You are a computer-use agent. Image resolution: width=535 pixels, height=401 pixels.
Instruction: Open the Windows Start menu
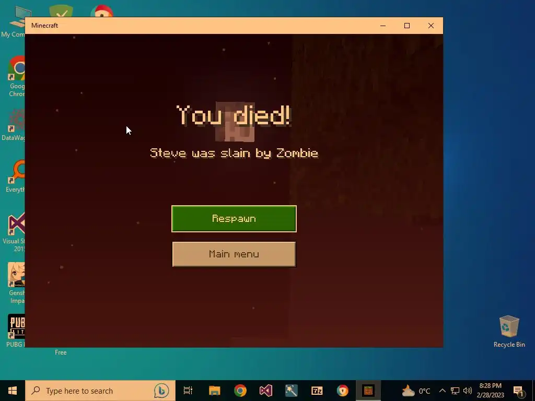click(x=13, y=391)
